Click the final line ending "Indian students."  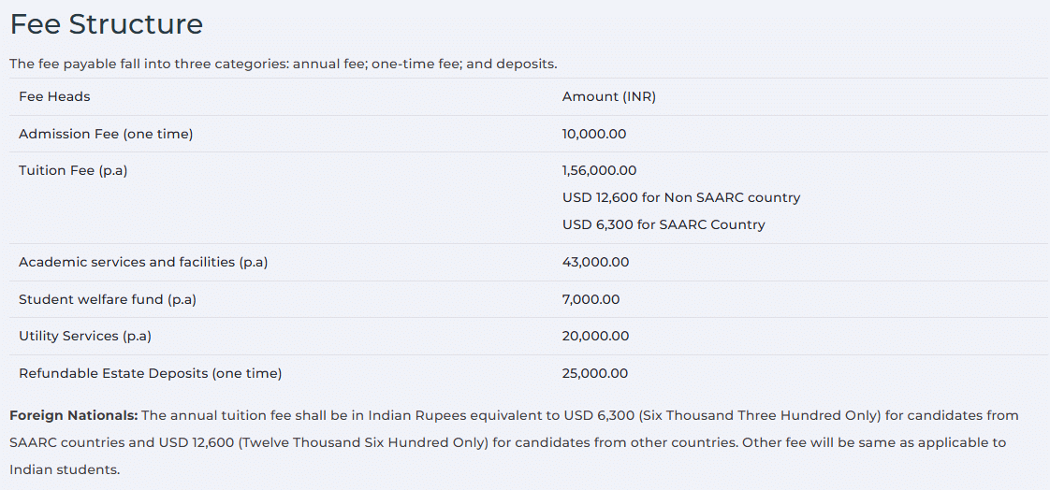[65, 469]
